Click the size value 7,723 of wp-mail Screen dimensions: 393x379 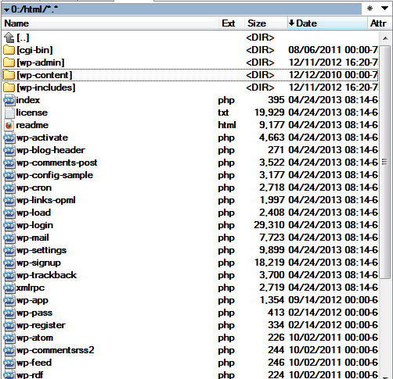pos(272,238)
